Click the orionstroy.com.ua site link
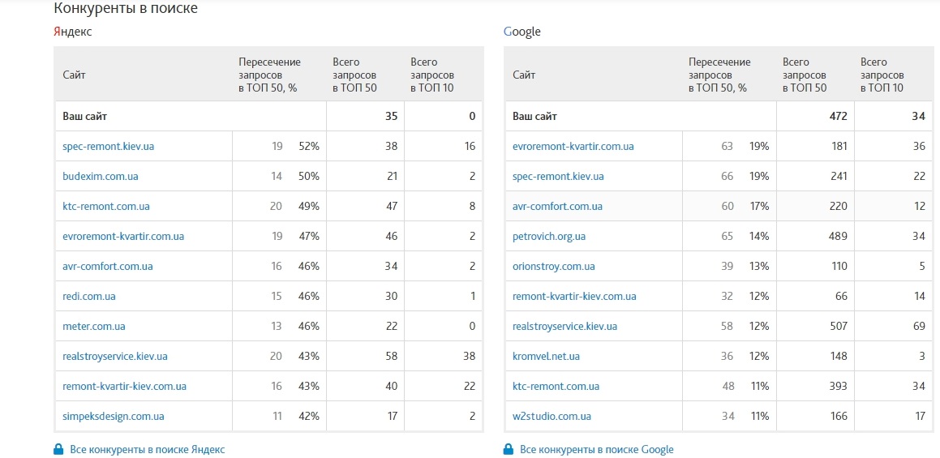 [x=553, y=267]
